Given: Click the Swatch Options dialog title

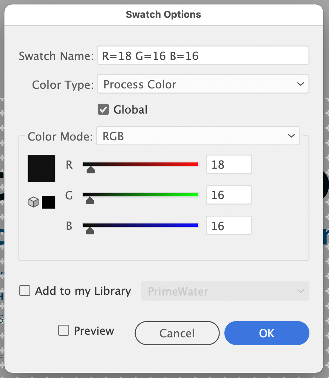Looking at the screenshot, I should click(164, 14).
